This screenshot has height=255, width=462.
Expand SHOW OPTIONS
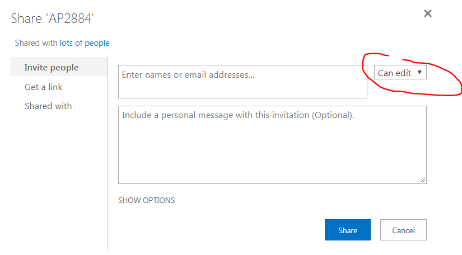[147, 200]
